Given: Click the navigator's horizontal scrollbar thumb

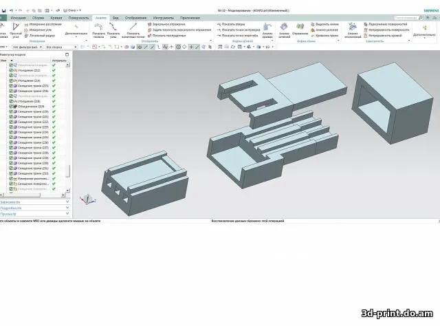Looking at the screenshot, I should [21, 195].
